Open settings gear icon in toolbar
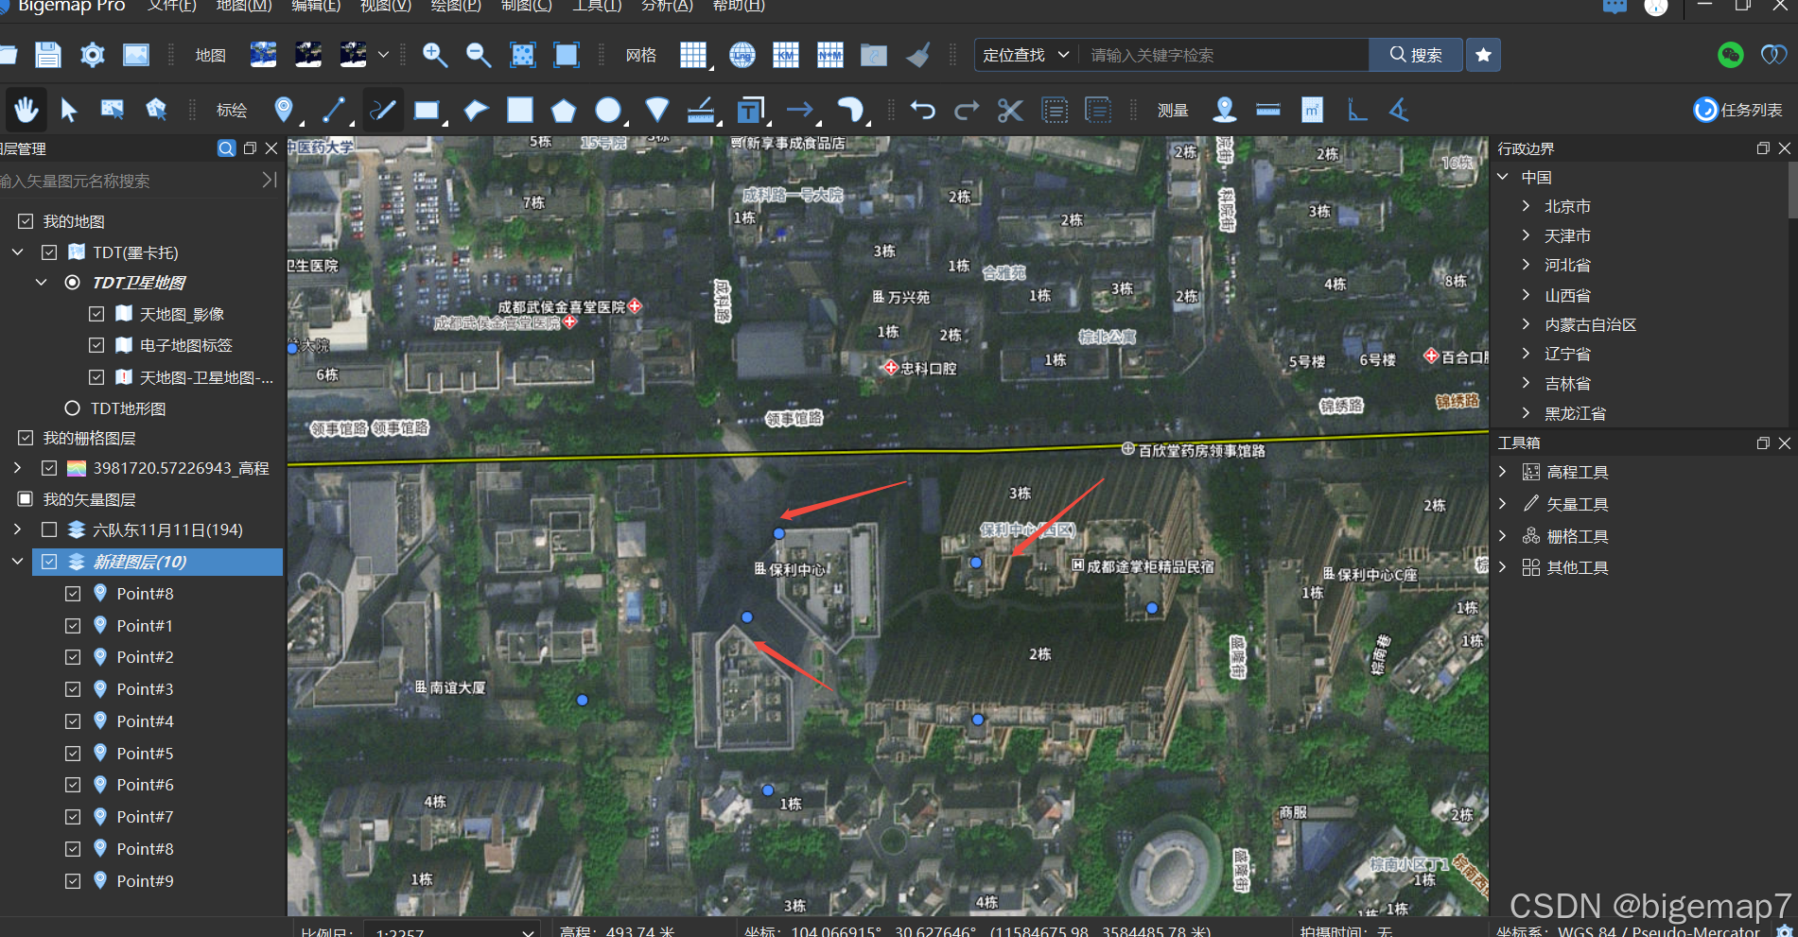Viewport: 1798px width, 937px height. (93, 55)
